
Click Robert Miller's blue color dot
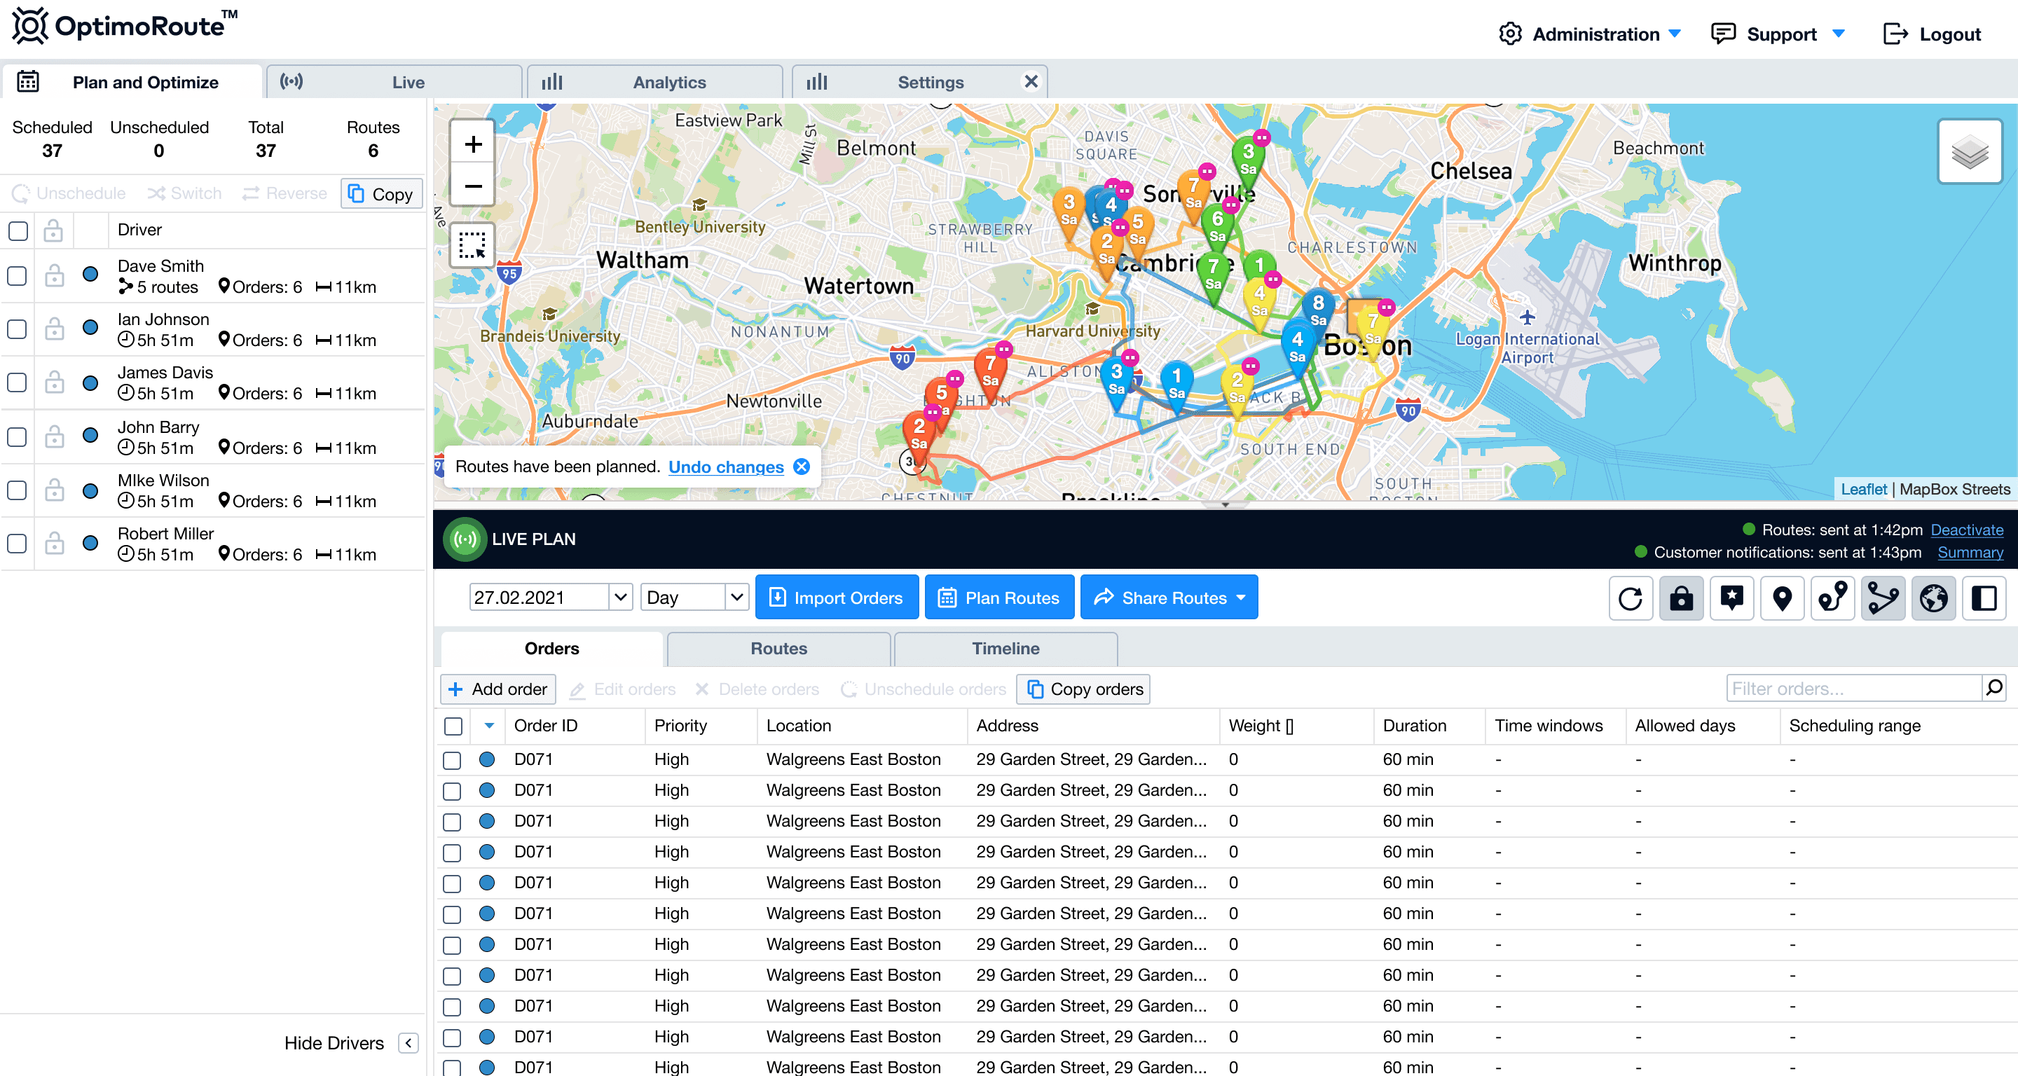point(91,542)
